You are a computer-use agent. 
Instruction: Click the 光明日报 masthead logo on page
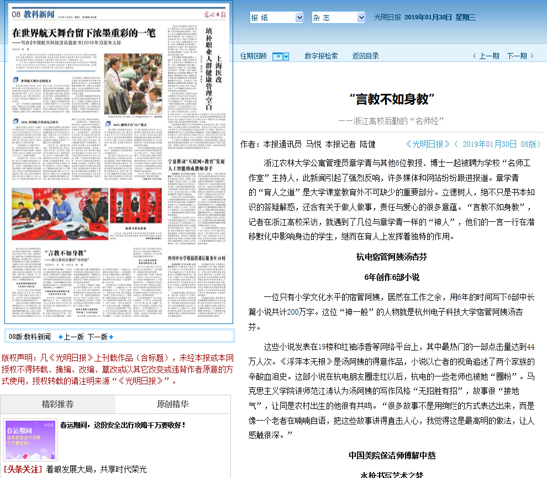tap(214, 14)
